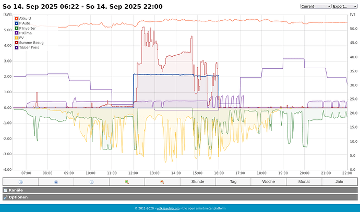Set the range with the Stunde button
The height and width of the screenshot is (212, 360).
point(198,182)
